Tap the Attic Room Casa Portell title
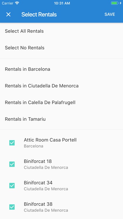The image size is (123, 219). tap(50, 140)
